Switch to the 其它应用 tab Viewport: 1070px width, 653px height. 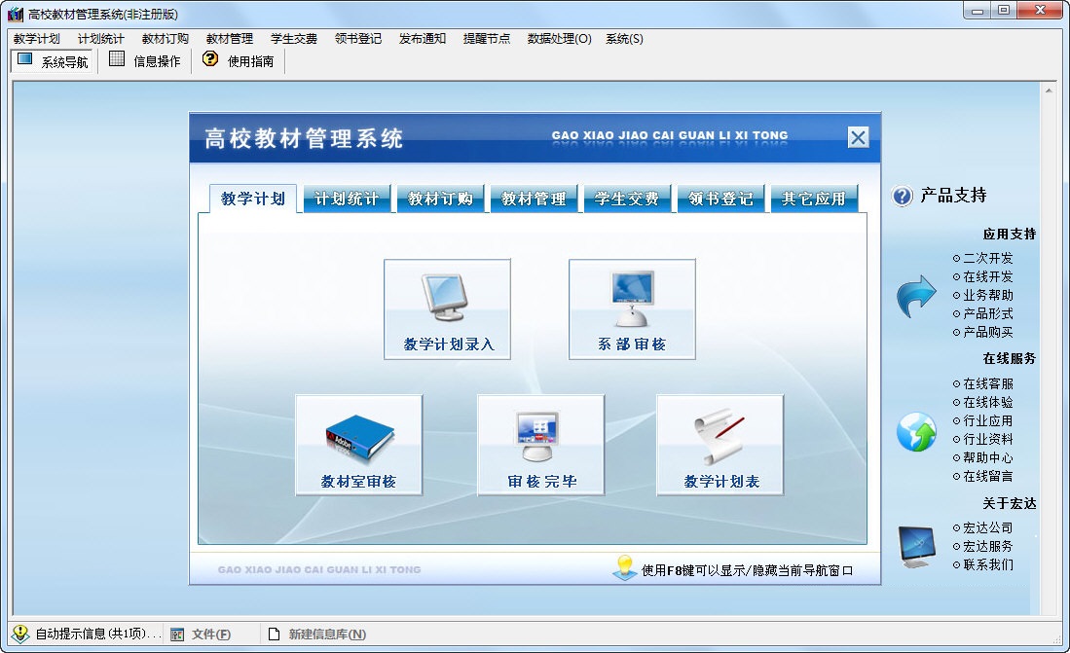tap(813, 199)
